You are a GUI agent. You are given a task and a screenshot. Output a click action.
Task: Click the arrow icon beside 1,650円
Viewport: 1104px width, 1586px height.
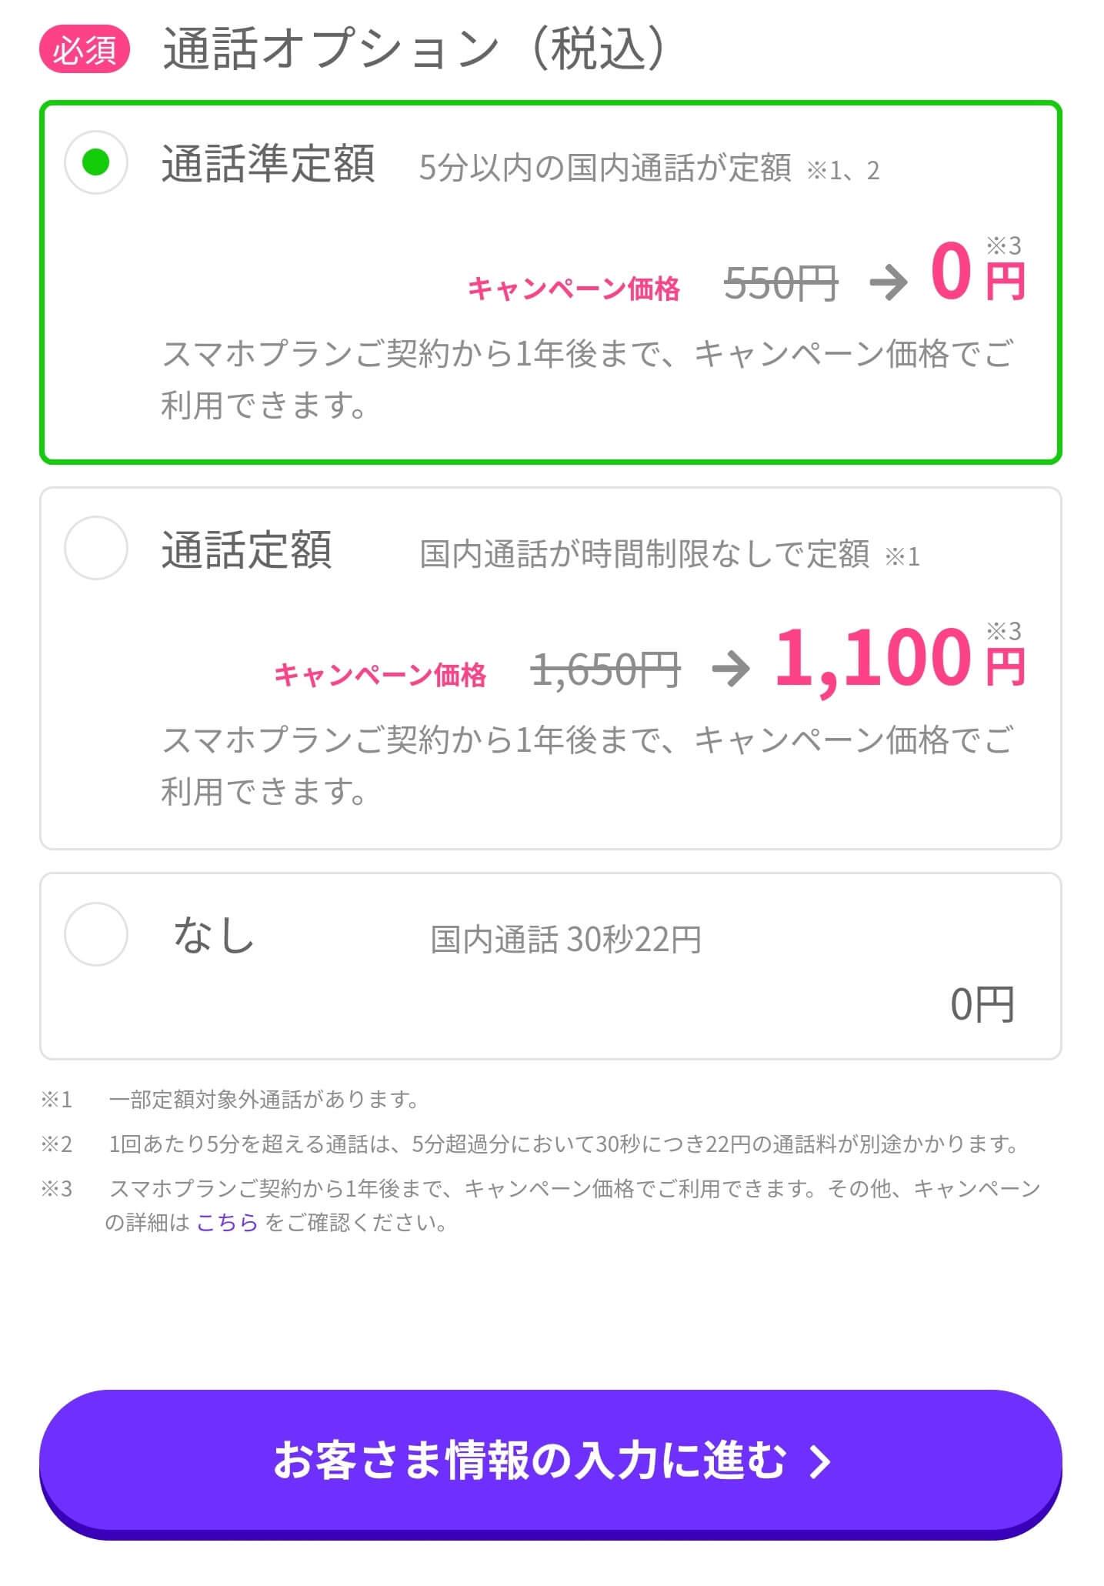point(730,668)
